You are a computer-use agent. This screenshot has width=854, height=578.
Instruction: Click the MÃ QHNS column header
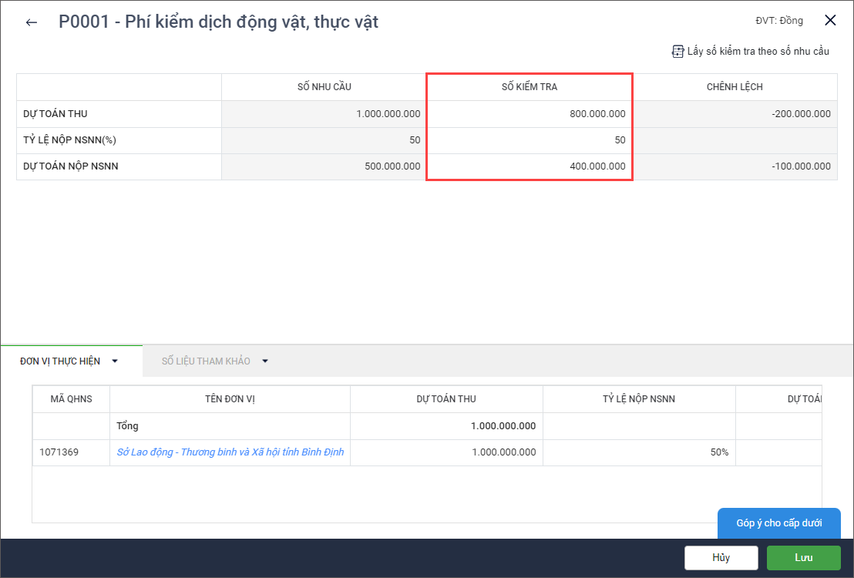[x=71, y=399]
